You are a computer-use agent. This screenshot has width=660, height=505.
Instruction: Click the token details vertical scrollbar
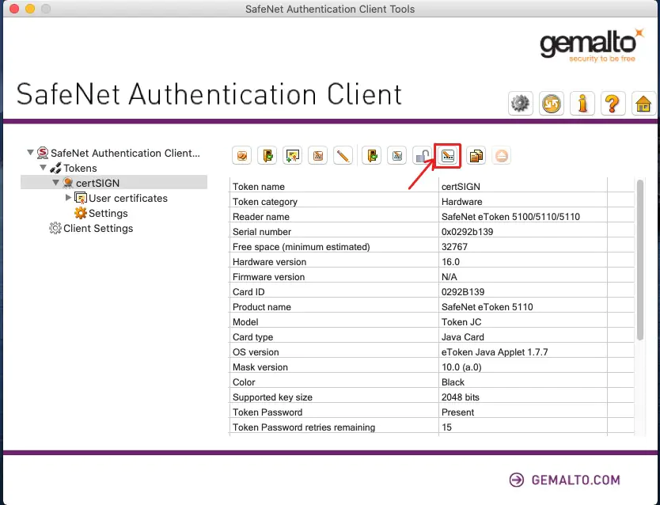pyautogui.click(x=639, y=261)
